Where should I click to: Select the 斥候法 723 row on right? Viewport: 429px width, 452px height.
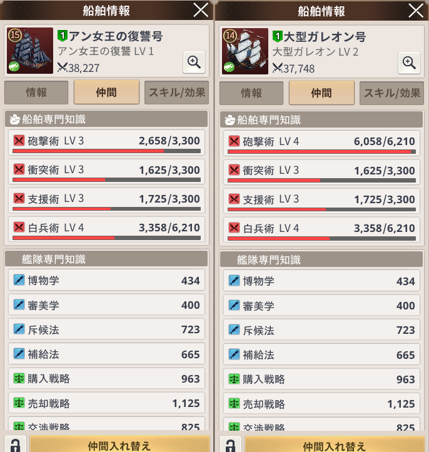(321, 330)
